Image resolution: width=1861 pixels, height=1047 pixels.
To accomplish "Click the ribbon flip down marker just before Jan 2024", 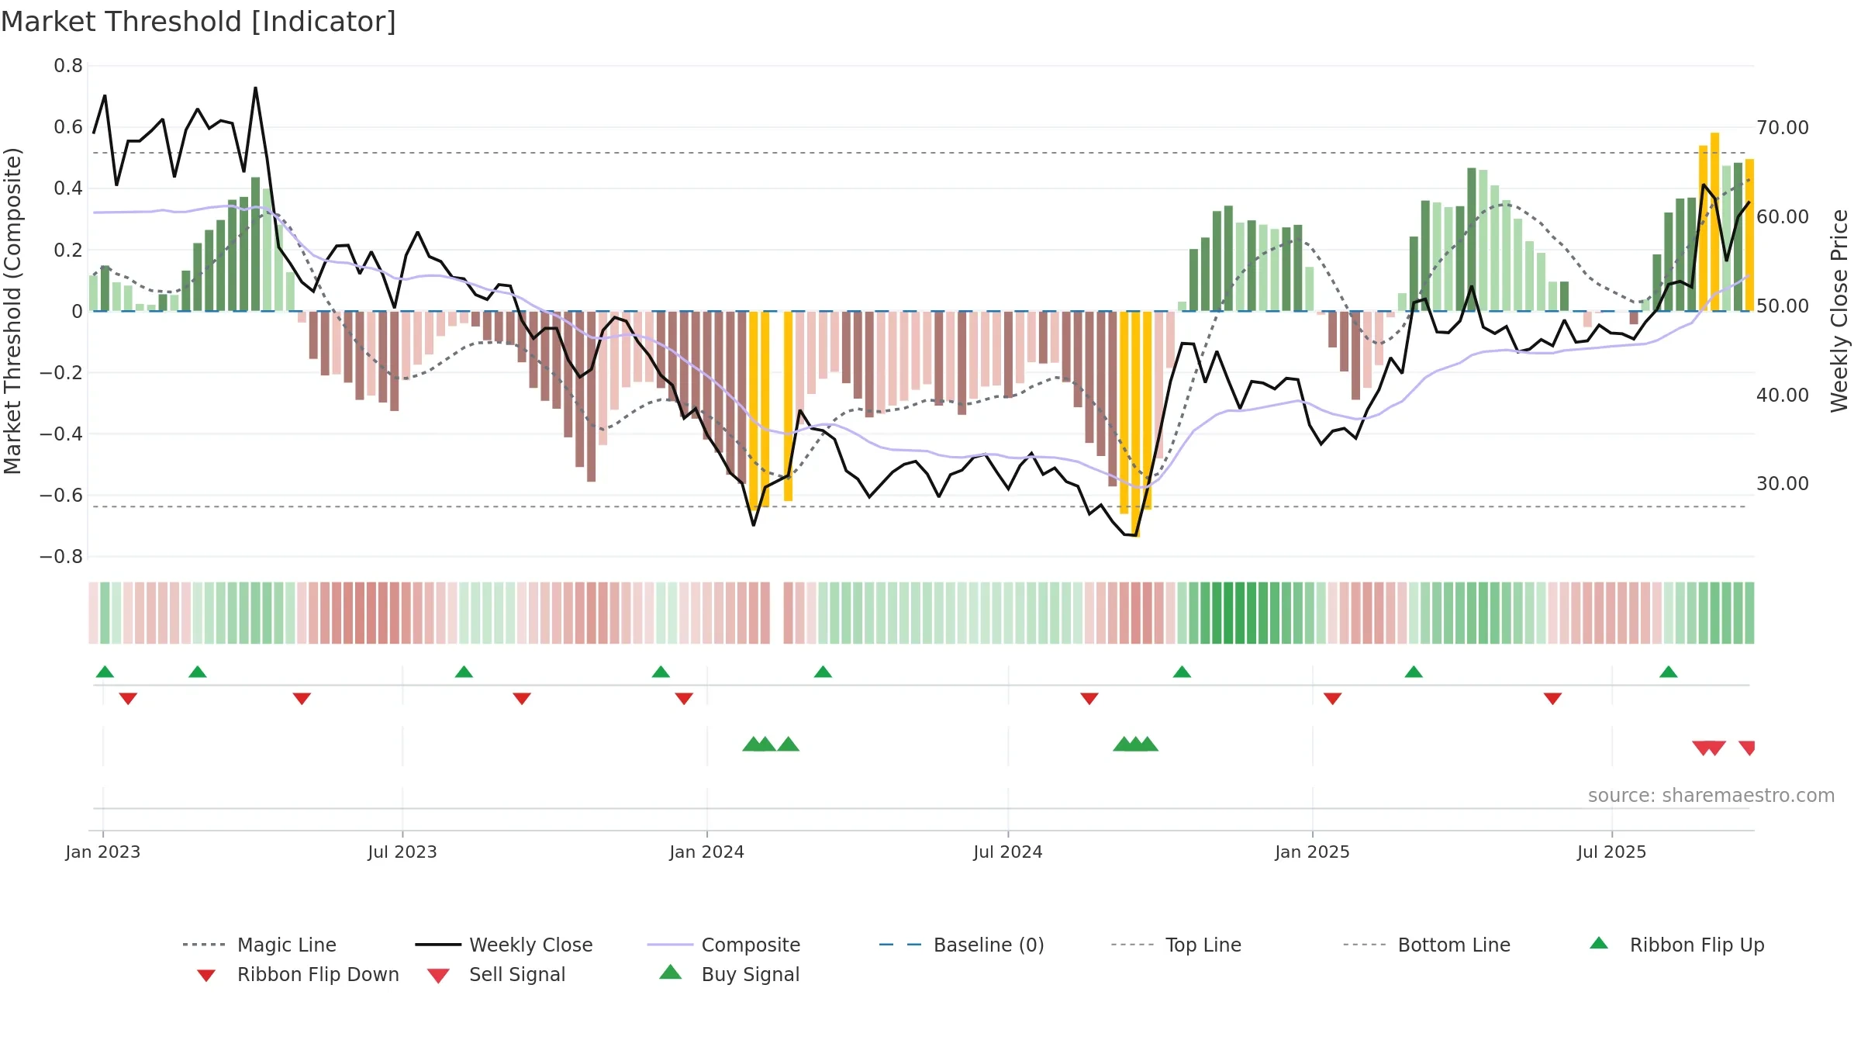I will [684, 699].
